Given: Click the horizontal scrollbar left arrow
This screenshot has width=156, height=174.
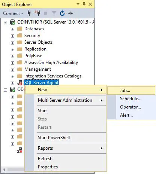Looking at the screenshot, I should click(x=4, y=170).
